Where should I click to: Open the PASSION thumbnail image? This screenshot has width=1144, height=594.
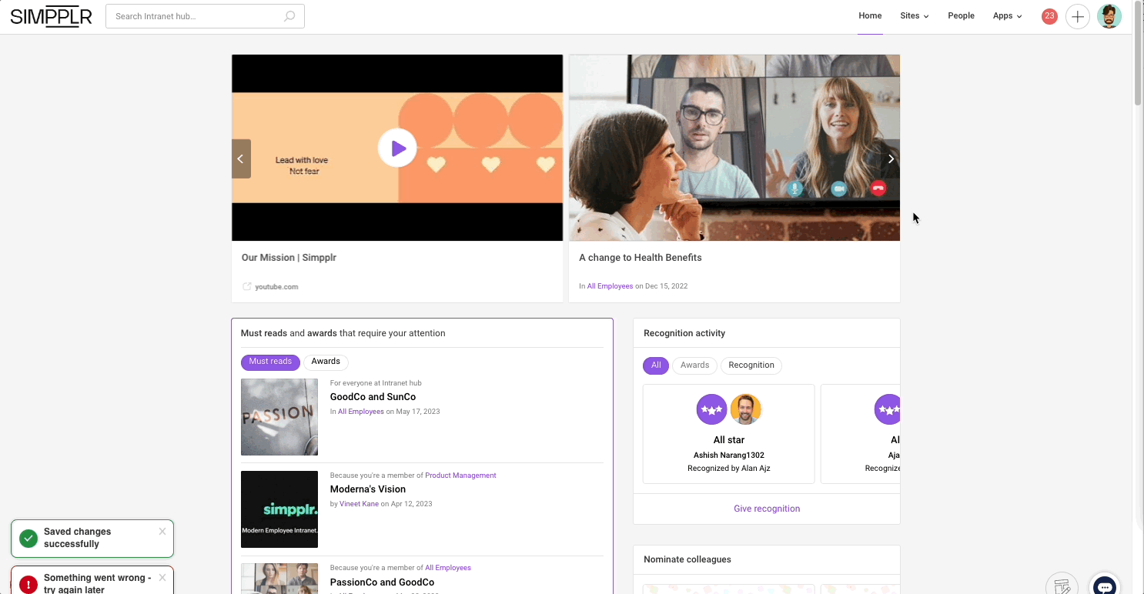[x=279, y=417]
